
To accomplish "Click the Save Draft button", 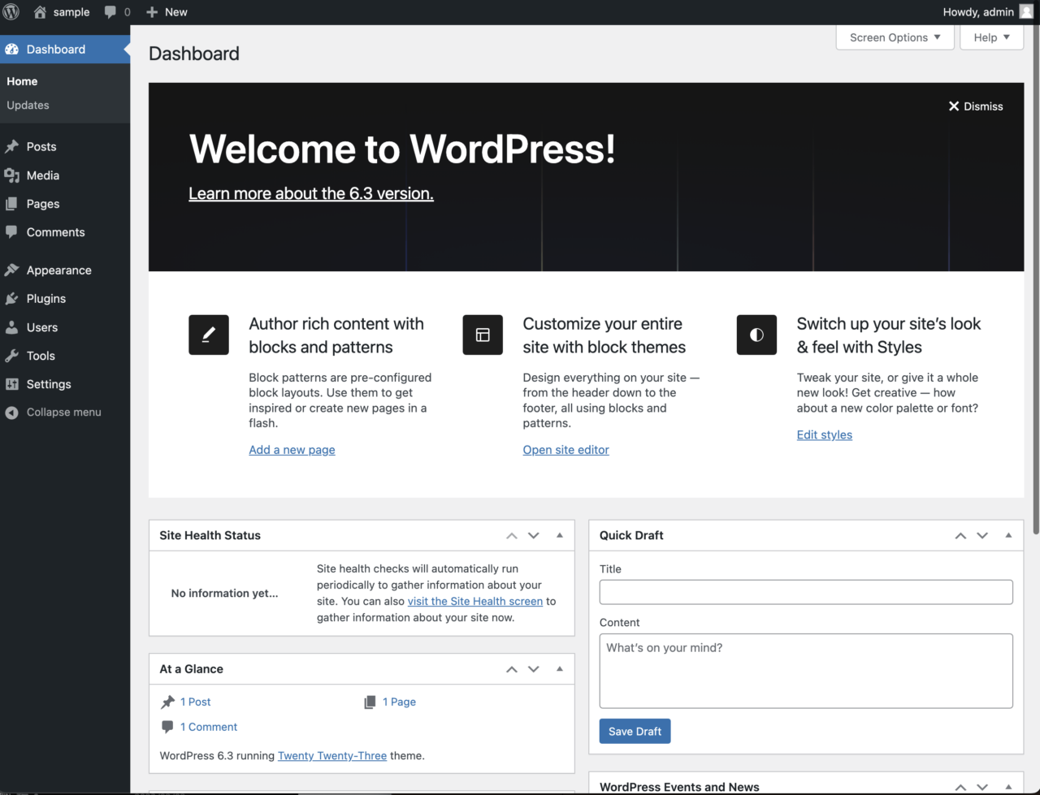I will 635,732.
